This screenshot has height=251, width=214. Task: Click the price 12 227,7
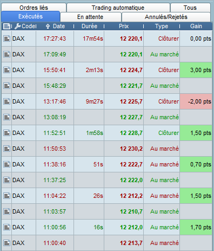click(131, 117)
